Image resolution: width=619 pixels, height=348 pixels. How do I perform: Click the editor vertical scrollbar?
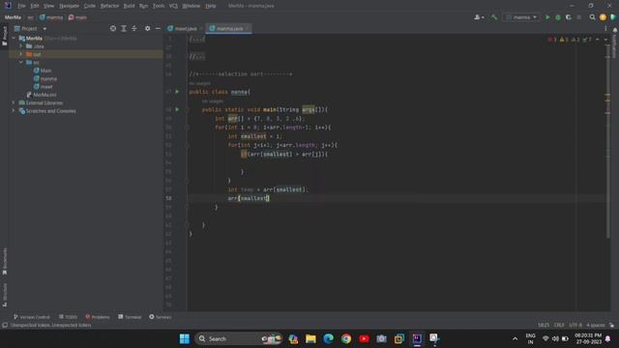607,142
